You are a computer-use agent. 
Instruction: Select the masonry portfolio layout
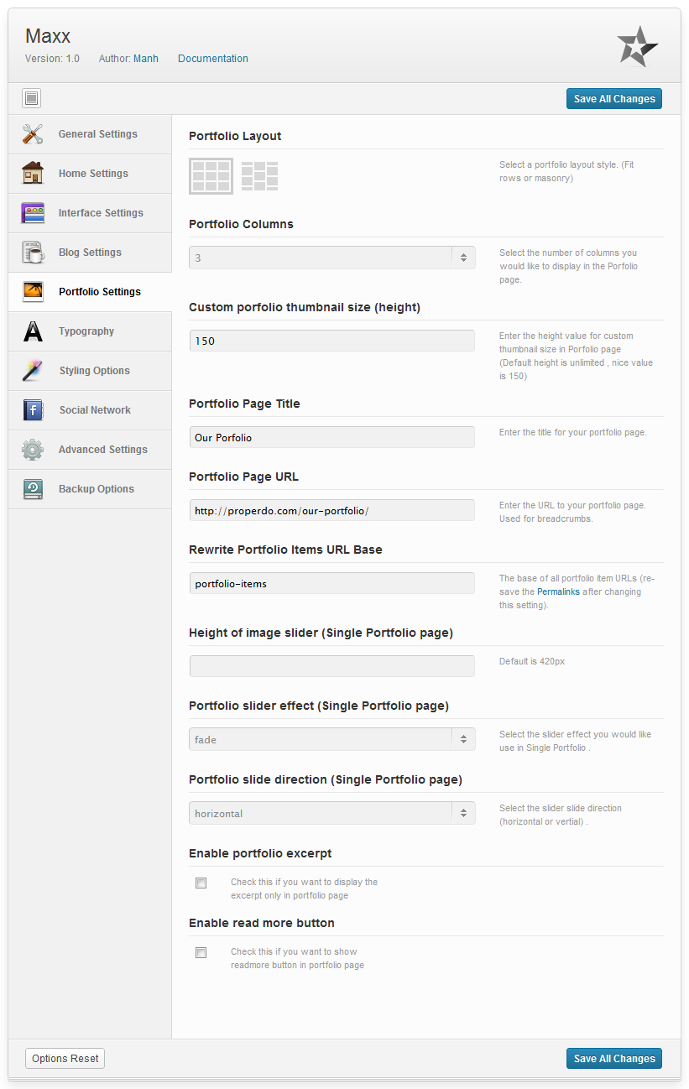click(259, 176)
